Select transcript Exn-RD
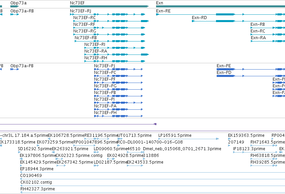This screenshot has width=285, height=194. [x=199, y=18]
